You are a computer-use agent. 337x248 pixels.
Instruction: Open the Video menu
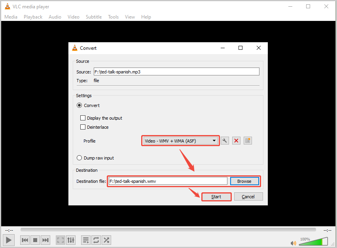coord(74,17)
